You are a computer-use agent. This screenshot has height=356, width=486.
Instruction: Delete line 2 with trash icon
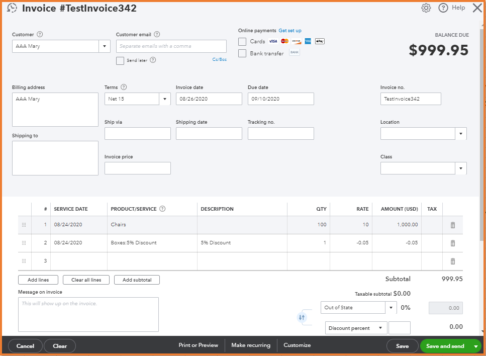[x=452, y=243]
